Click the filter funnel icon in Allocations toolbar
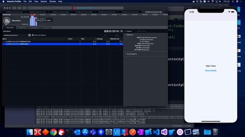 121,31
